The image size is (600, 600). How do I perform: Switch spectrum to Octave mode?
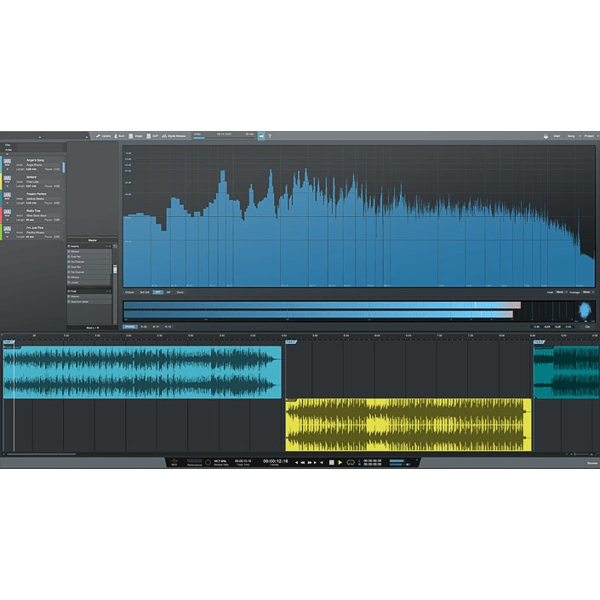pyautogui.click(x=129, y=292)
